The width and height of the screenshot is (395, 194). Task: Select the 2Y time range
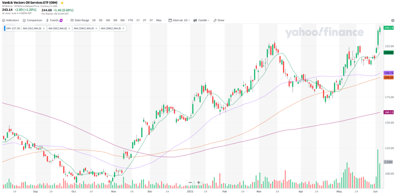coord(145,20)
